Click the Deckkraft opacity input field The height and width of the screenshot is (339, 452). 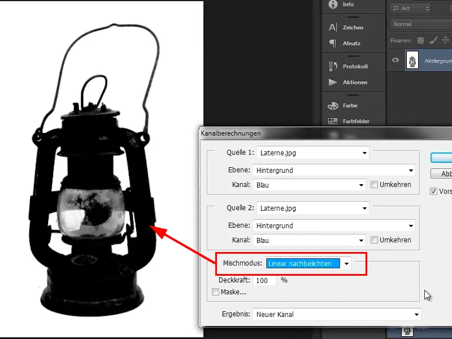[x=264, y=280]
